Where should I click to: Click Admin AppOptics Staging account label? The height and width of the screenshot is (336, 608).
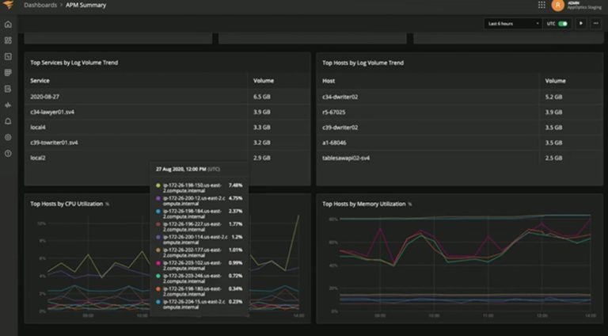click(x=584, y=5)
